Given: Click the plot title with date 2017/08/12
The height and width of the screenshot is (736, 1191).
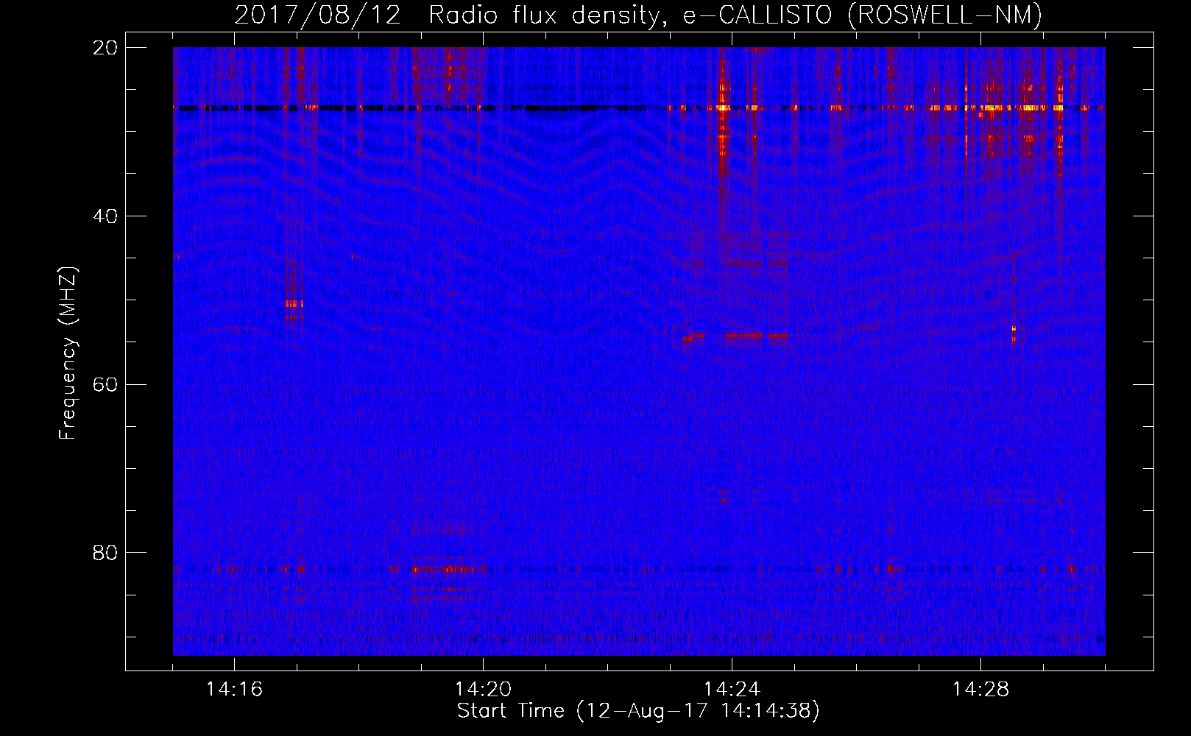Looking at the screenshot, I should click(x=638, y=15).
